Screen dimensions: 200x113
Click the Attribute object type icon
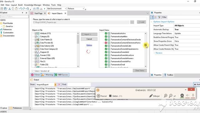pos(38,34)
